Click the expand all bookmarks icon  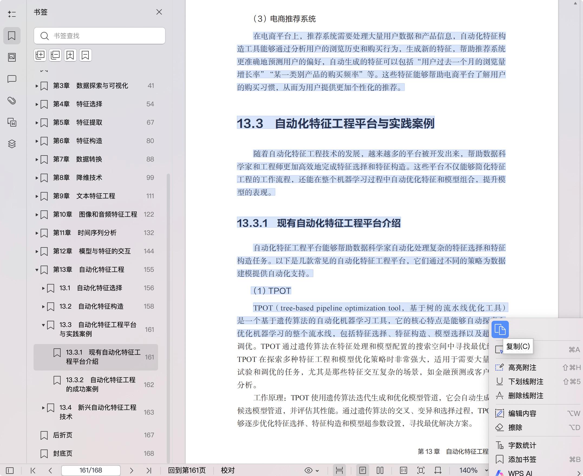[x=40, y=55]
